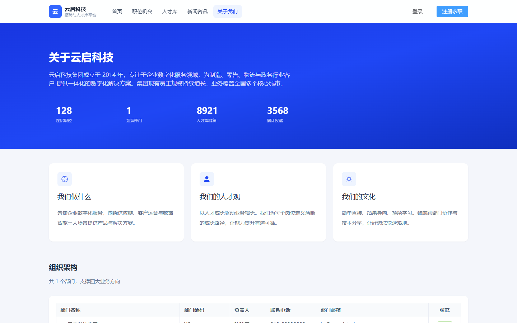Click the 组织部门 count statistic

pyautogui.click(x=134, y=114)
